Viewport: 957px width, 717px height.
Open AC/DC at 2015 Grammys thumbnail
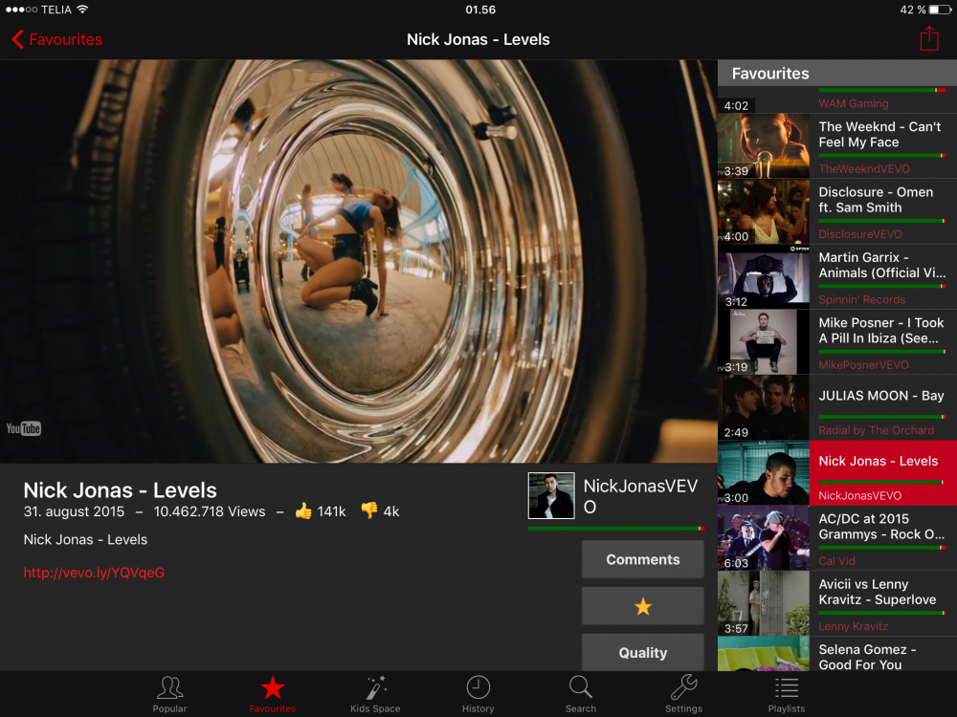[764, 537]
